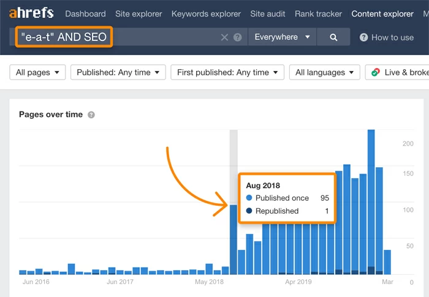
Task: Click the search help question mark icon
Action: pyautogui.click(x=238, y=37)
